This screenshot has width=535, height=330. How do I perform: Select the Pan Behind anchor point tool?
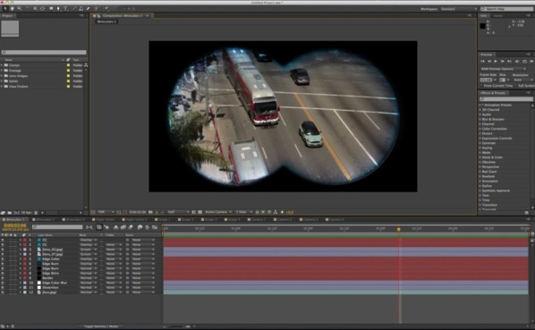click(43, 9)
